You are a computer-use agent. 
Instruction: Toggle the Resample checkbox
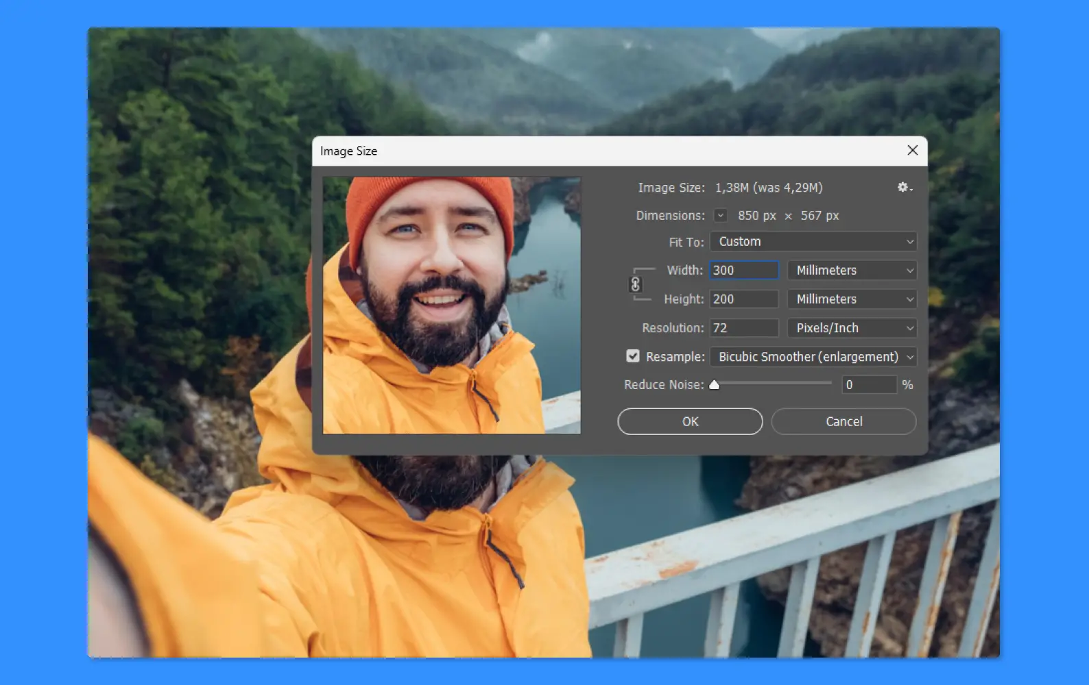pyautogui.click(x=632, y=356)
